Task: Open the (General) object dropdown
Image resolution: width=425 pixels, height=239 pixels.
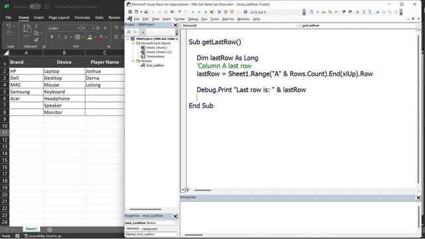Action: [x=297, y=25]
